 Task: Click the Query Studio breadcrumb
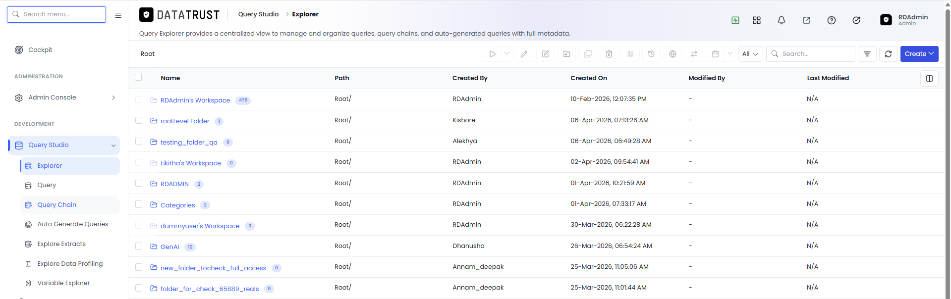point(258,14)
